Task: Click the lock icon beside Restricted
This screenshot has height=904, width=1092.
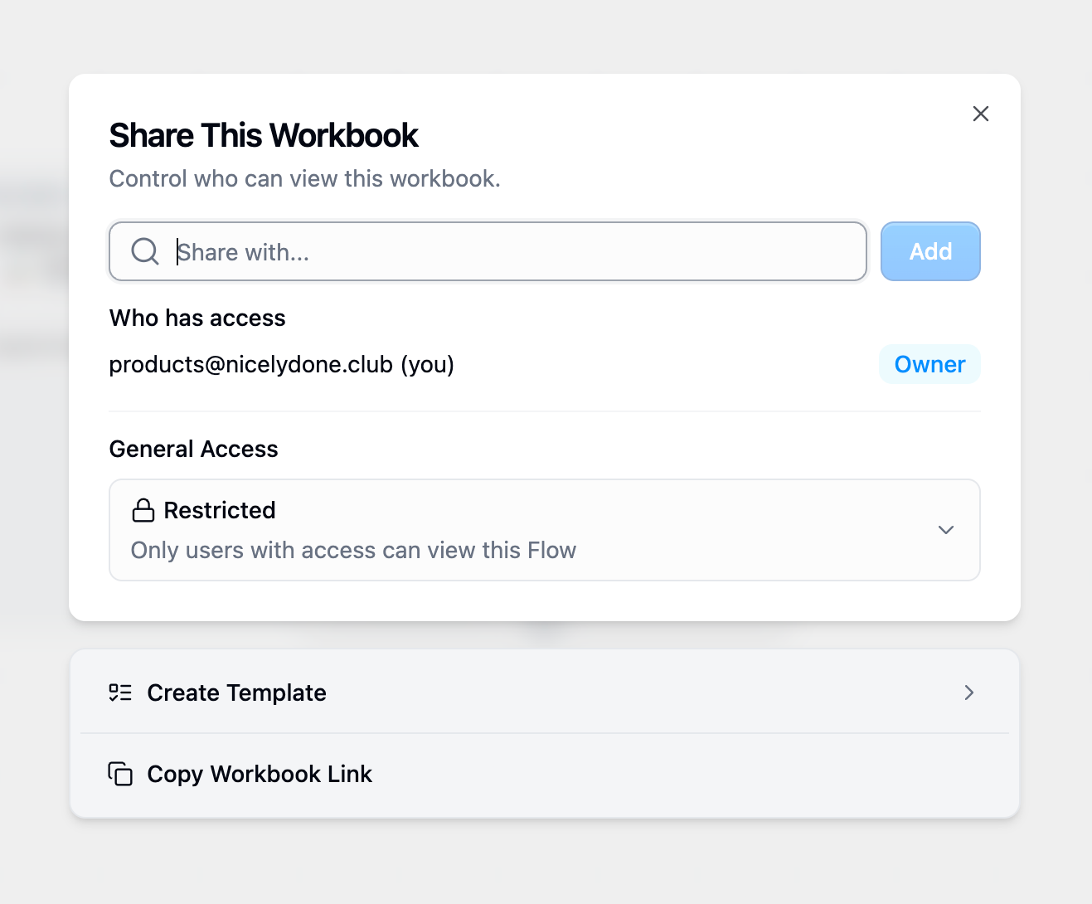Action: pos(143,511)
